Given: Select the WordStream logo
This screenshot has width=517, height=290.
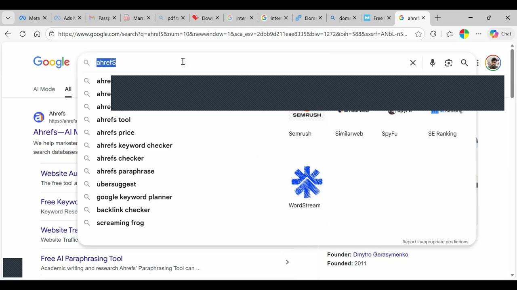Looking at the screenshot, I should pos(307,182).
